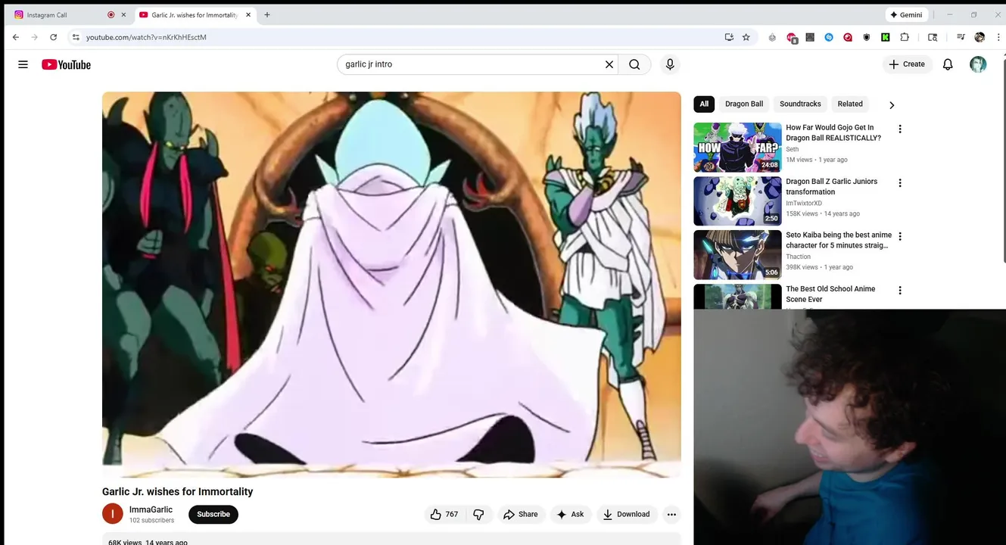Screen dimensions: 1006x545
Task: Click the Share button
Action: (x=521, y=514)
